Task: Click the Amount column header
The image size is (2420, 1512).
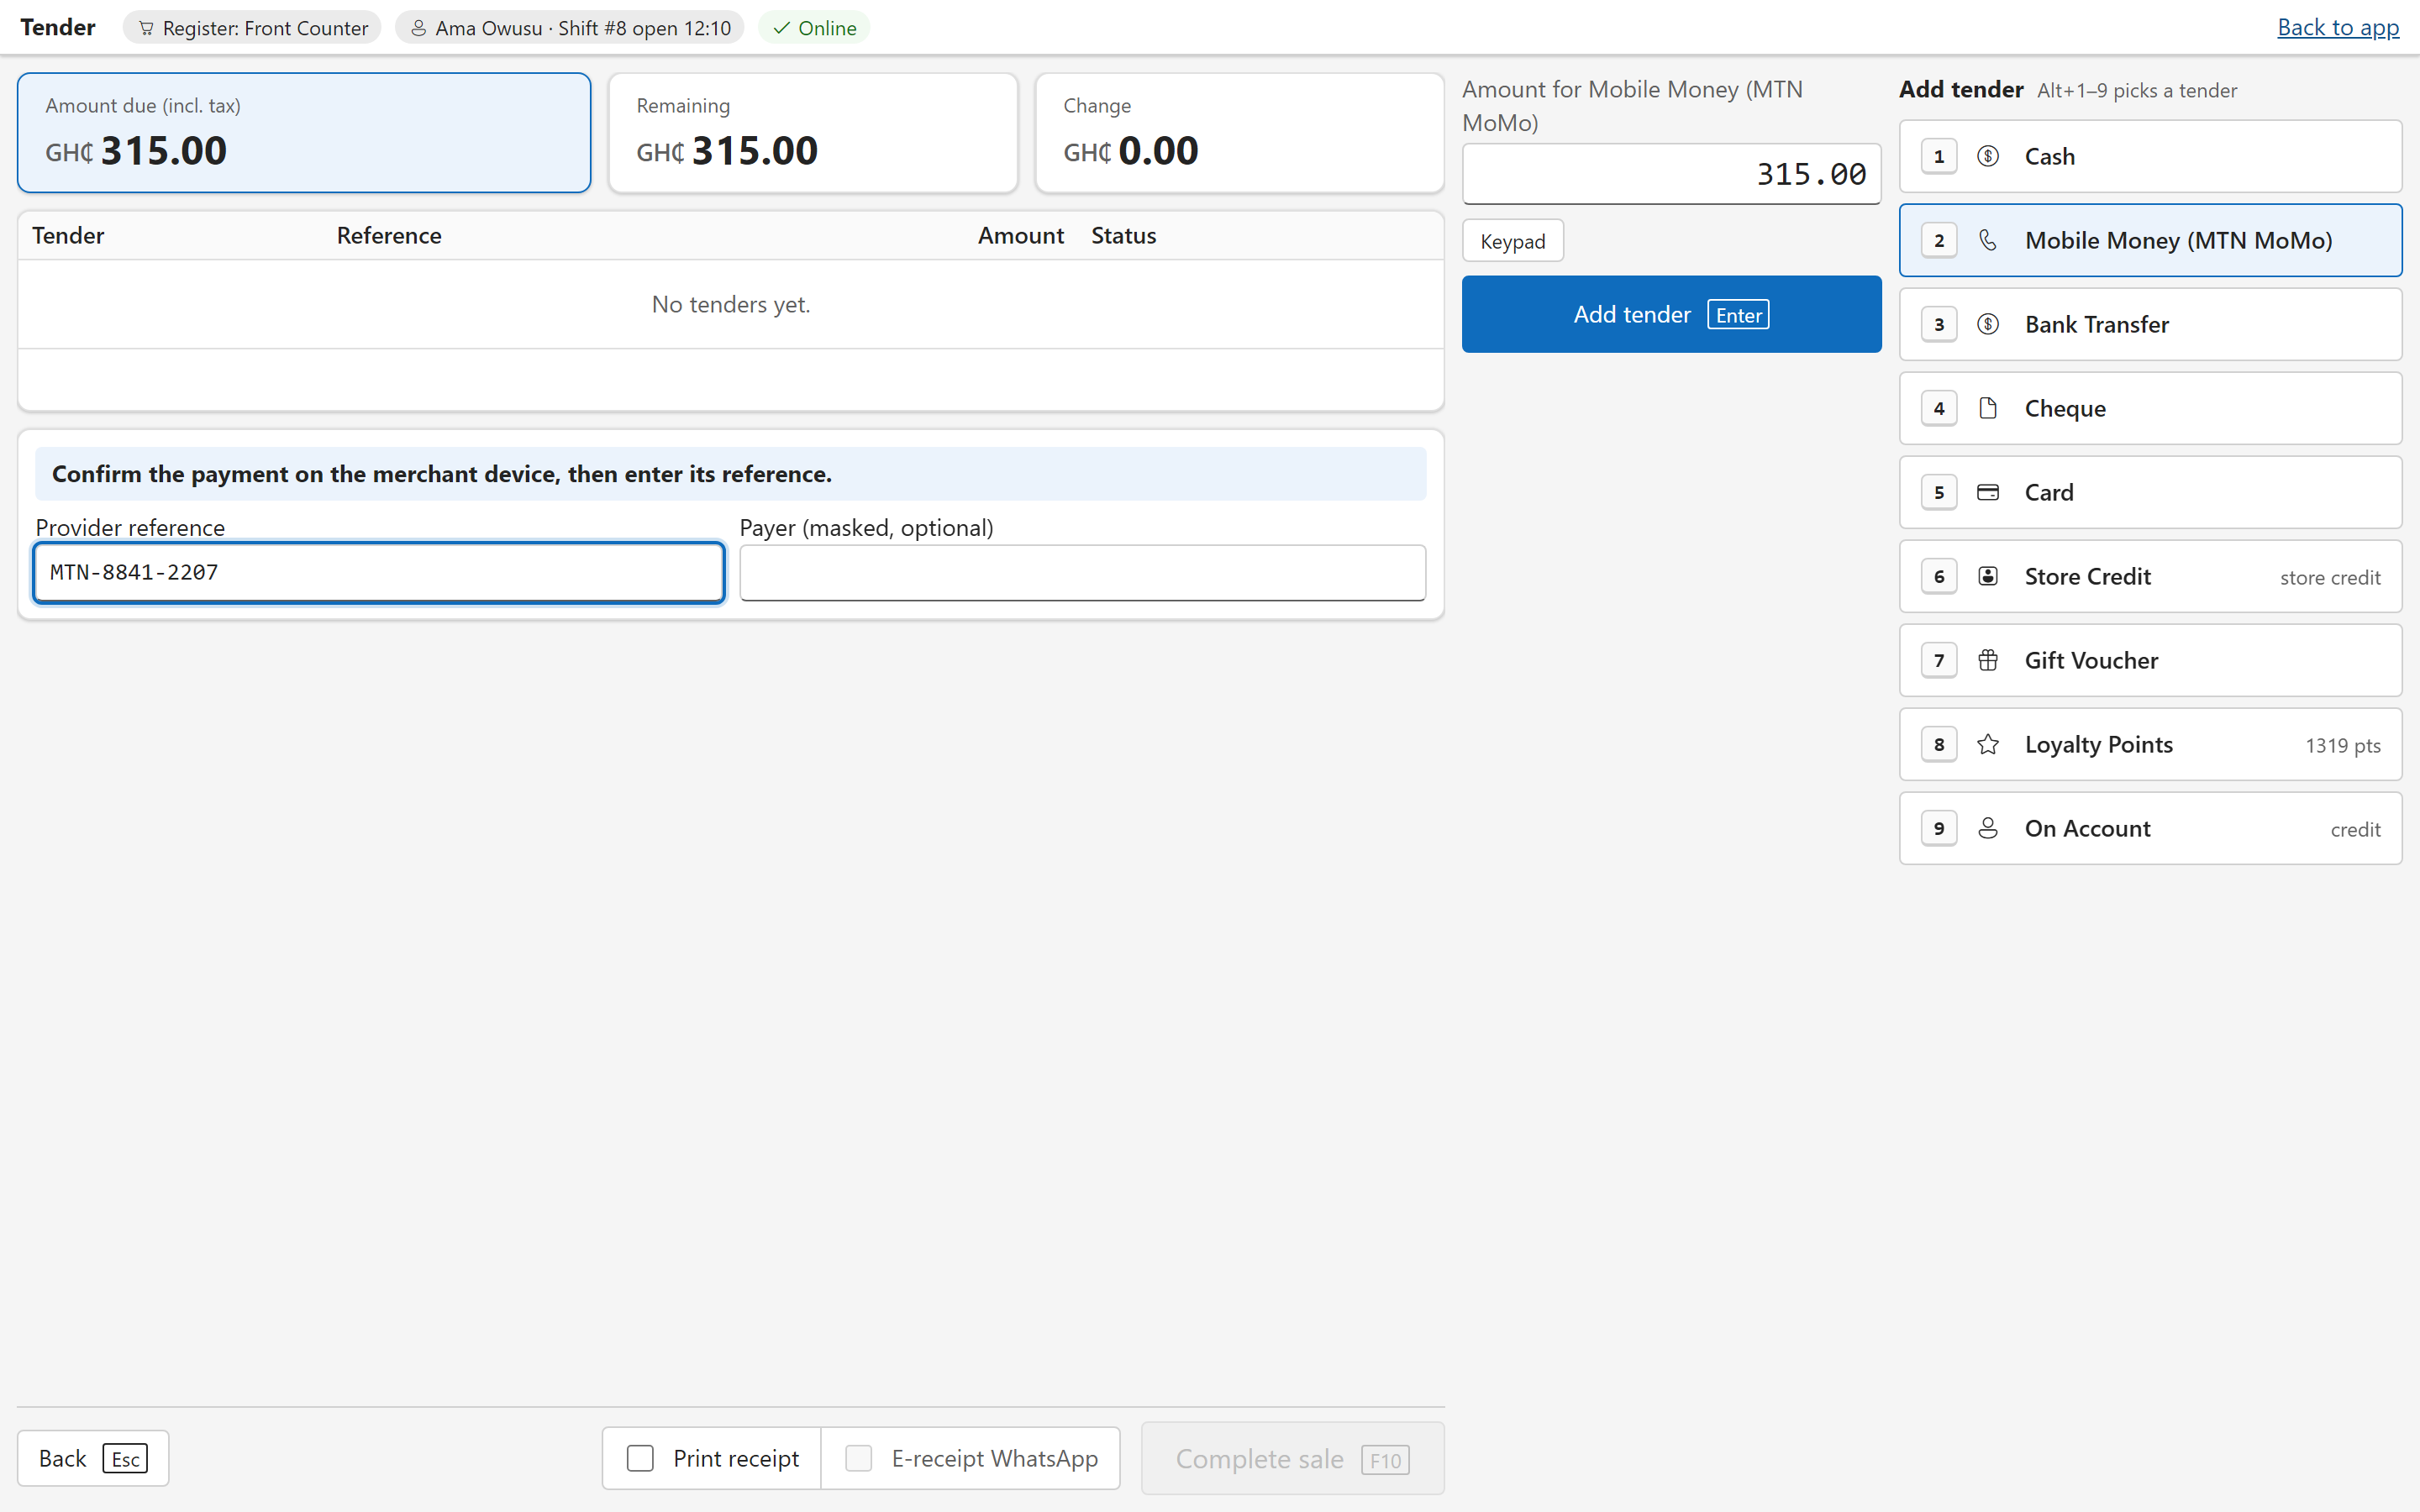Action: coord(1020,235)
